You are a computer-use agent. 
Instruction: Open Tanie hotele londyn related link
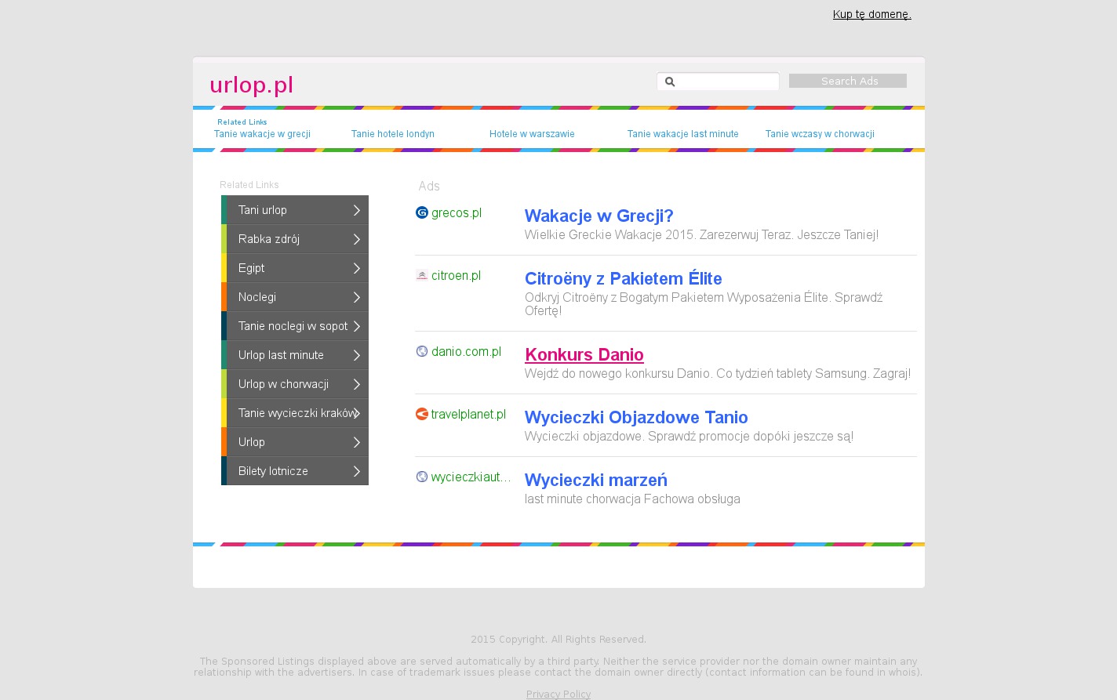(x=392, y=134)
